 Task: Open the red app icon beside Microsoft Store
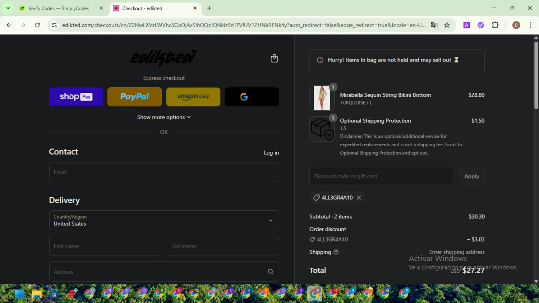click(72, 294)
